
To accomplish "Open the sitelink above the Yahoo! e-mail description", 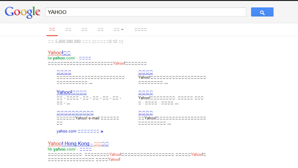I will tap(75, 112).
